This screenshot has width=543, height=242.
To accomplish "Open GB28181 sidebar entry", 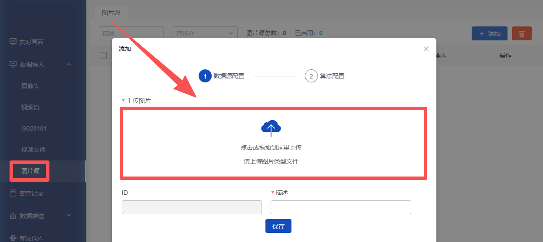I will pyautogui.click(x=34, y=128).
